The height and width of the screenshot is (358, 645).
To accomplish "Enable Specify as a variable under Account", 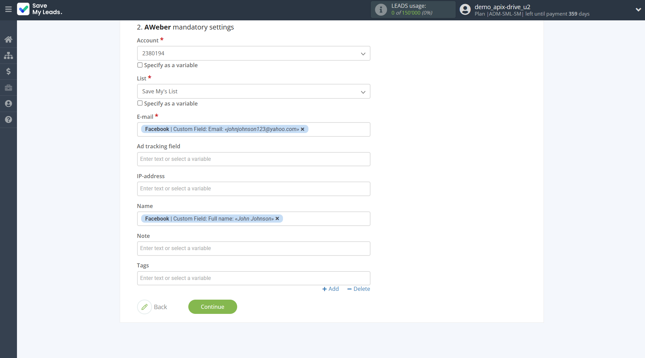I will (140, 65).
